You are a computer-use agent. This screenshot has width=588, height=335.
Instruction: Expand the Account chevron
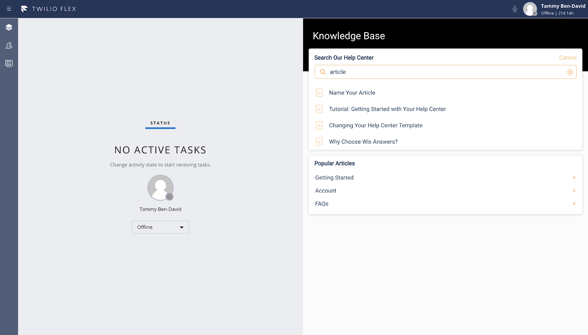574,191
